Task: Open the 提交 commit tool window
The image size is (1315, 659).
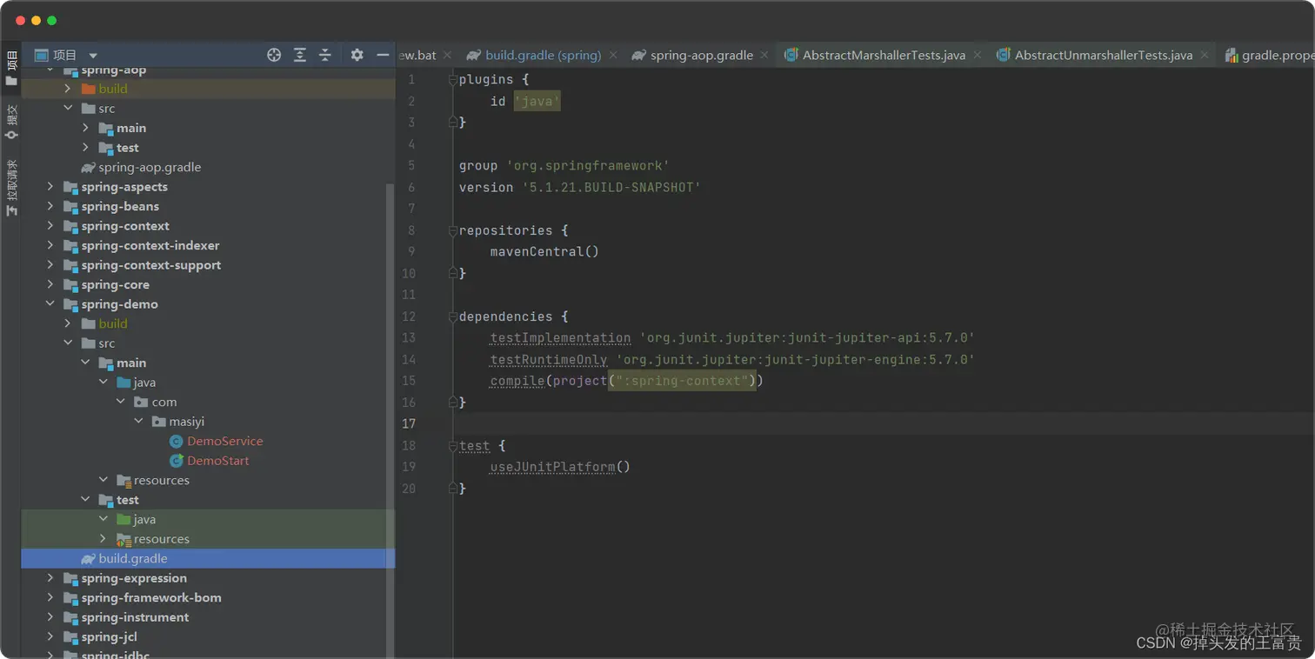Action: [x=11, y=122]
